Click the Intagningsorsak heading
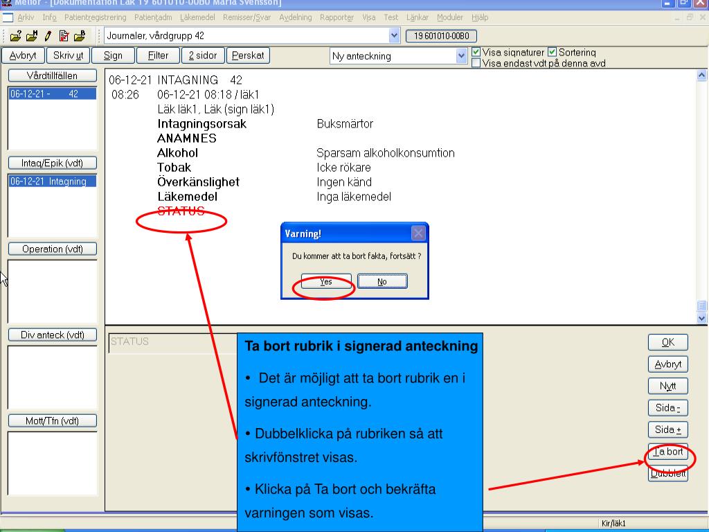Image resolution: width=709 pixels, height=532 pixels. (x=201, y=124)
